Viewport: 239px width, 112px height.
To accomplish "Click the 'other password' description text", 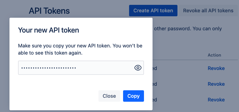I will [x=172, y=29].
